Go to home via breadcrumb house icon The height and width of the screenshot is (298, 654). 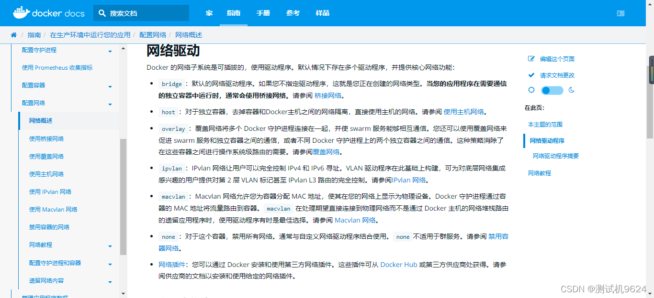click(13, 35)
